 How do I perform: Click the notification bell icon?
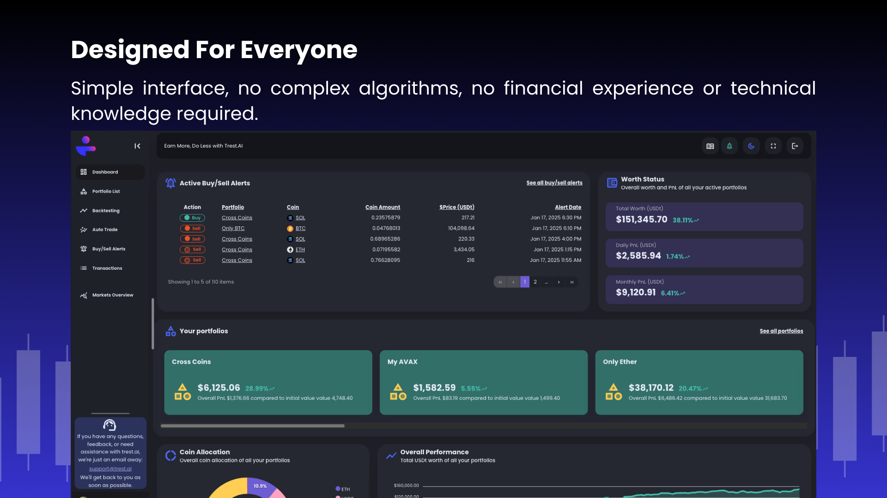tap(729, 146)
